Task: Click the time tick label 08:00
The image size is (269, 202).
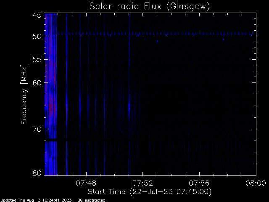Action: pyautogui.click(x=256, y=183)
